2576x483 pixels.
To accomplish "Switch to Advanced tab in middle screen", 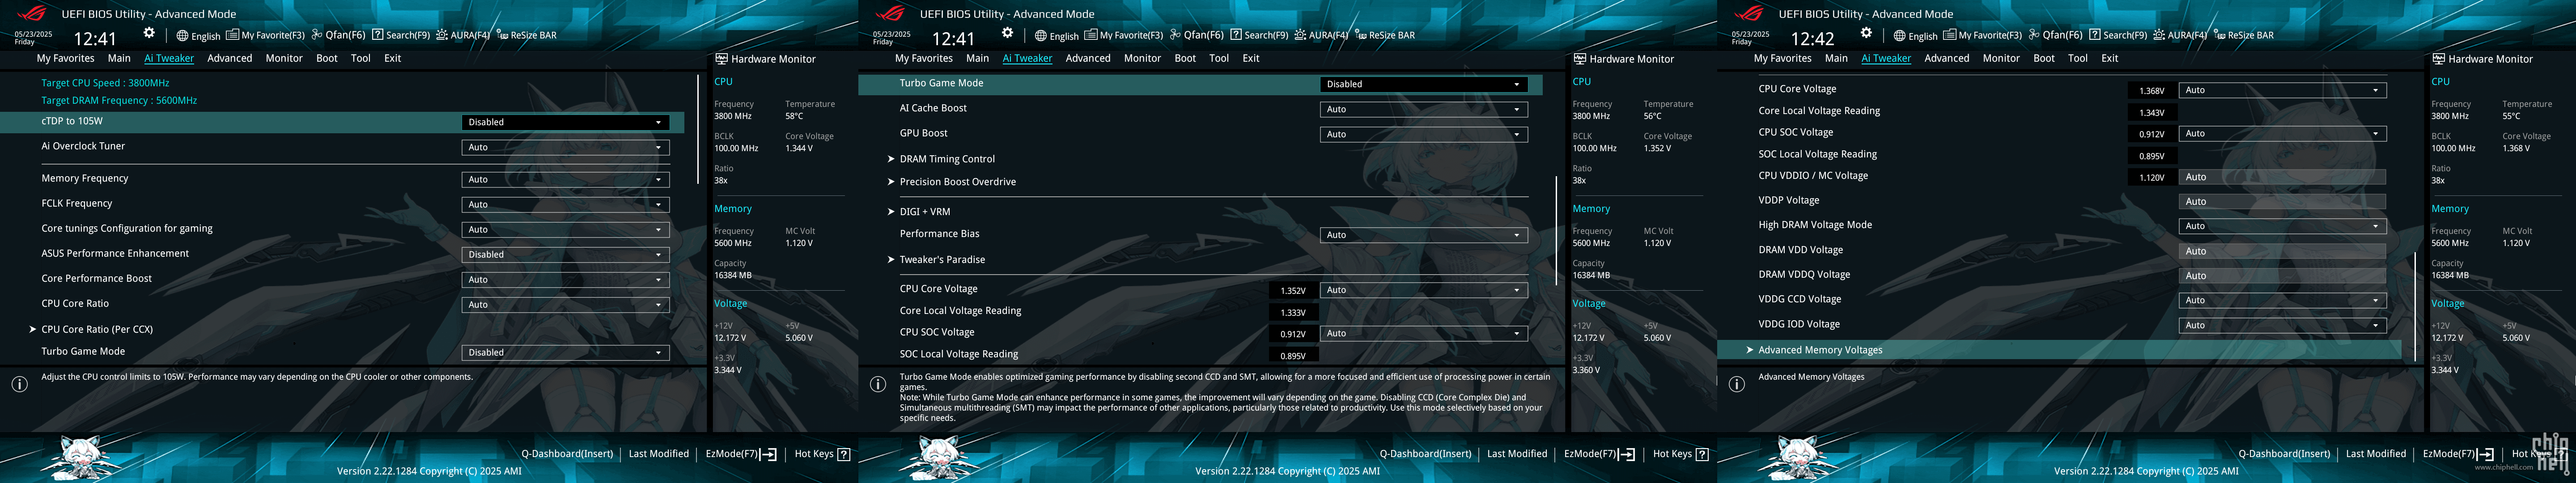I will (1088, 58).
